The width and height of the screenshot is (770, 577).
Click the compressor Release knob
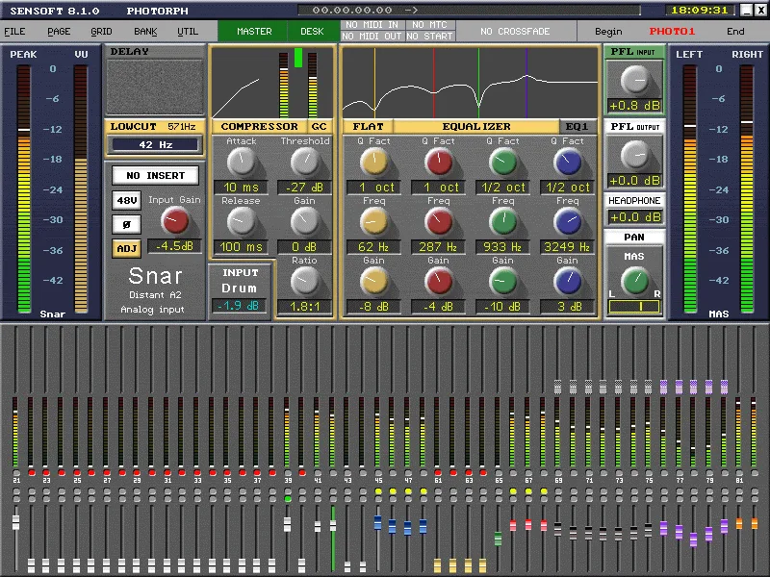(x=242, y=221)
